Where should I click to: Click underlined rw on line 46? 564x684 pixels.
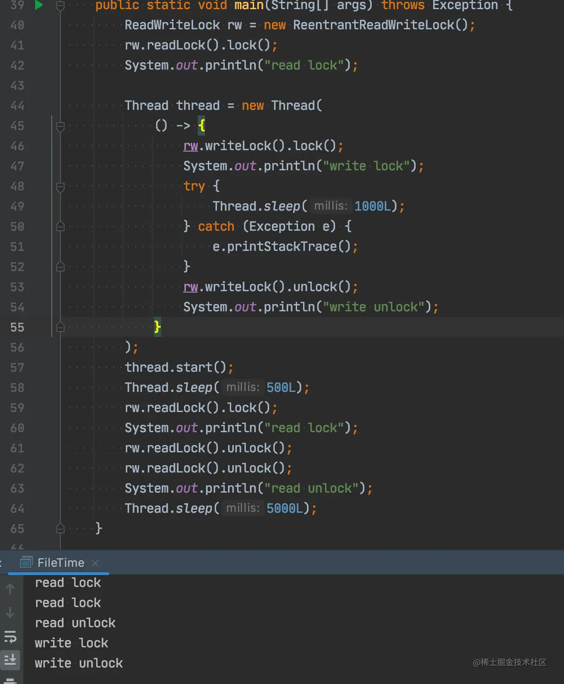[x=190, y=146]
